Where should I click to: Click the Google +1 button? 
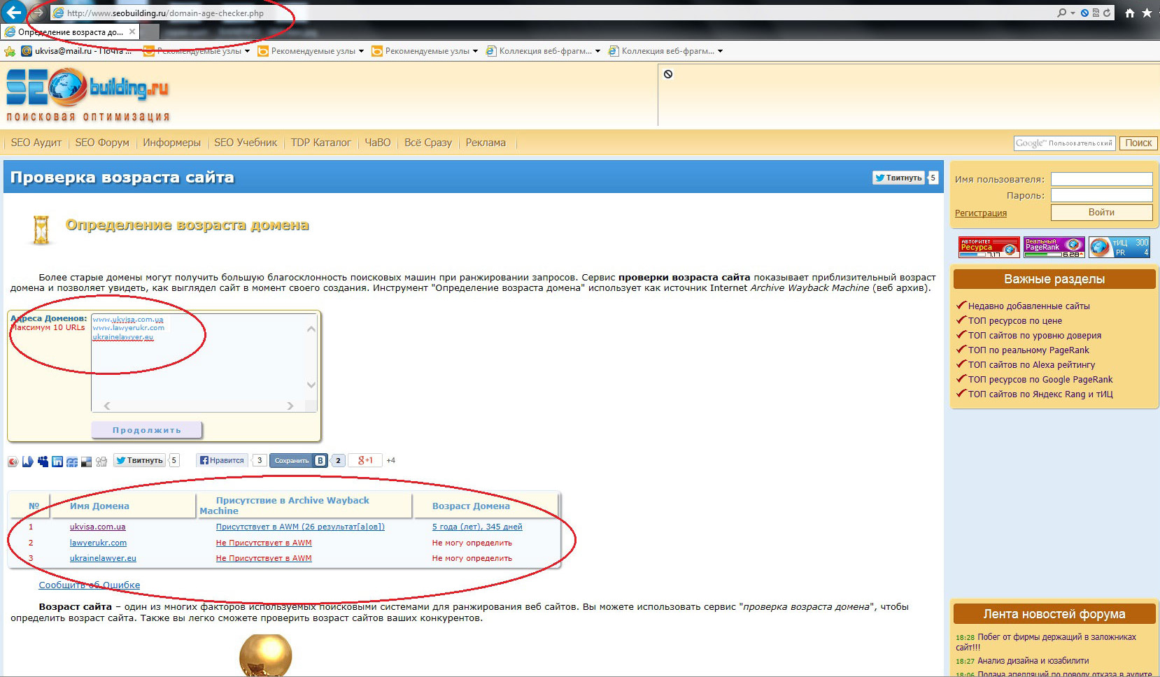pos(365,460)
